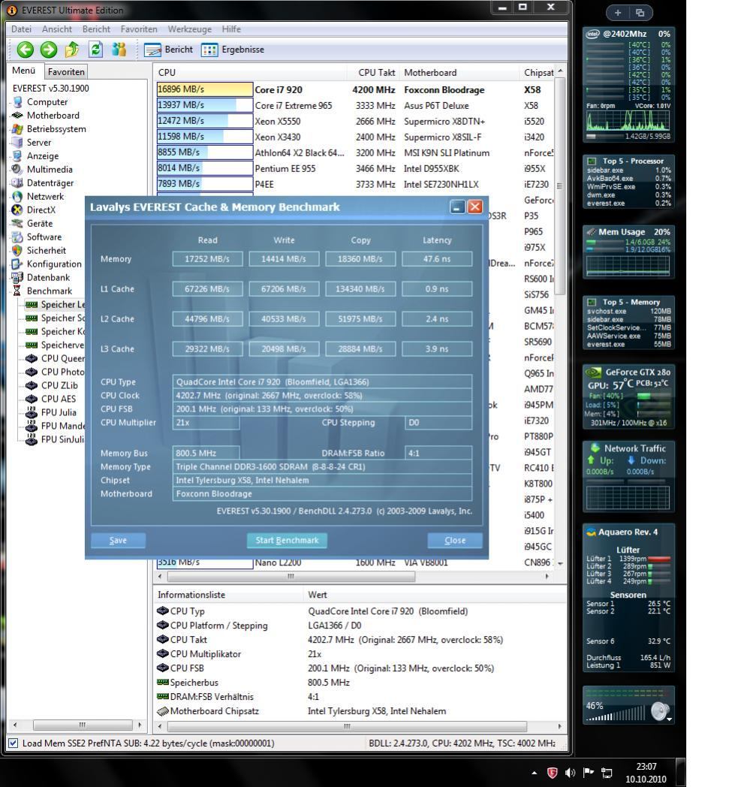Click the Refresh toolbar icon
756x787 pixels.
[95, 50]
